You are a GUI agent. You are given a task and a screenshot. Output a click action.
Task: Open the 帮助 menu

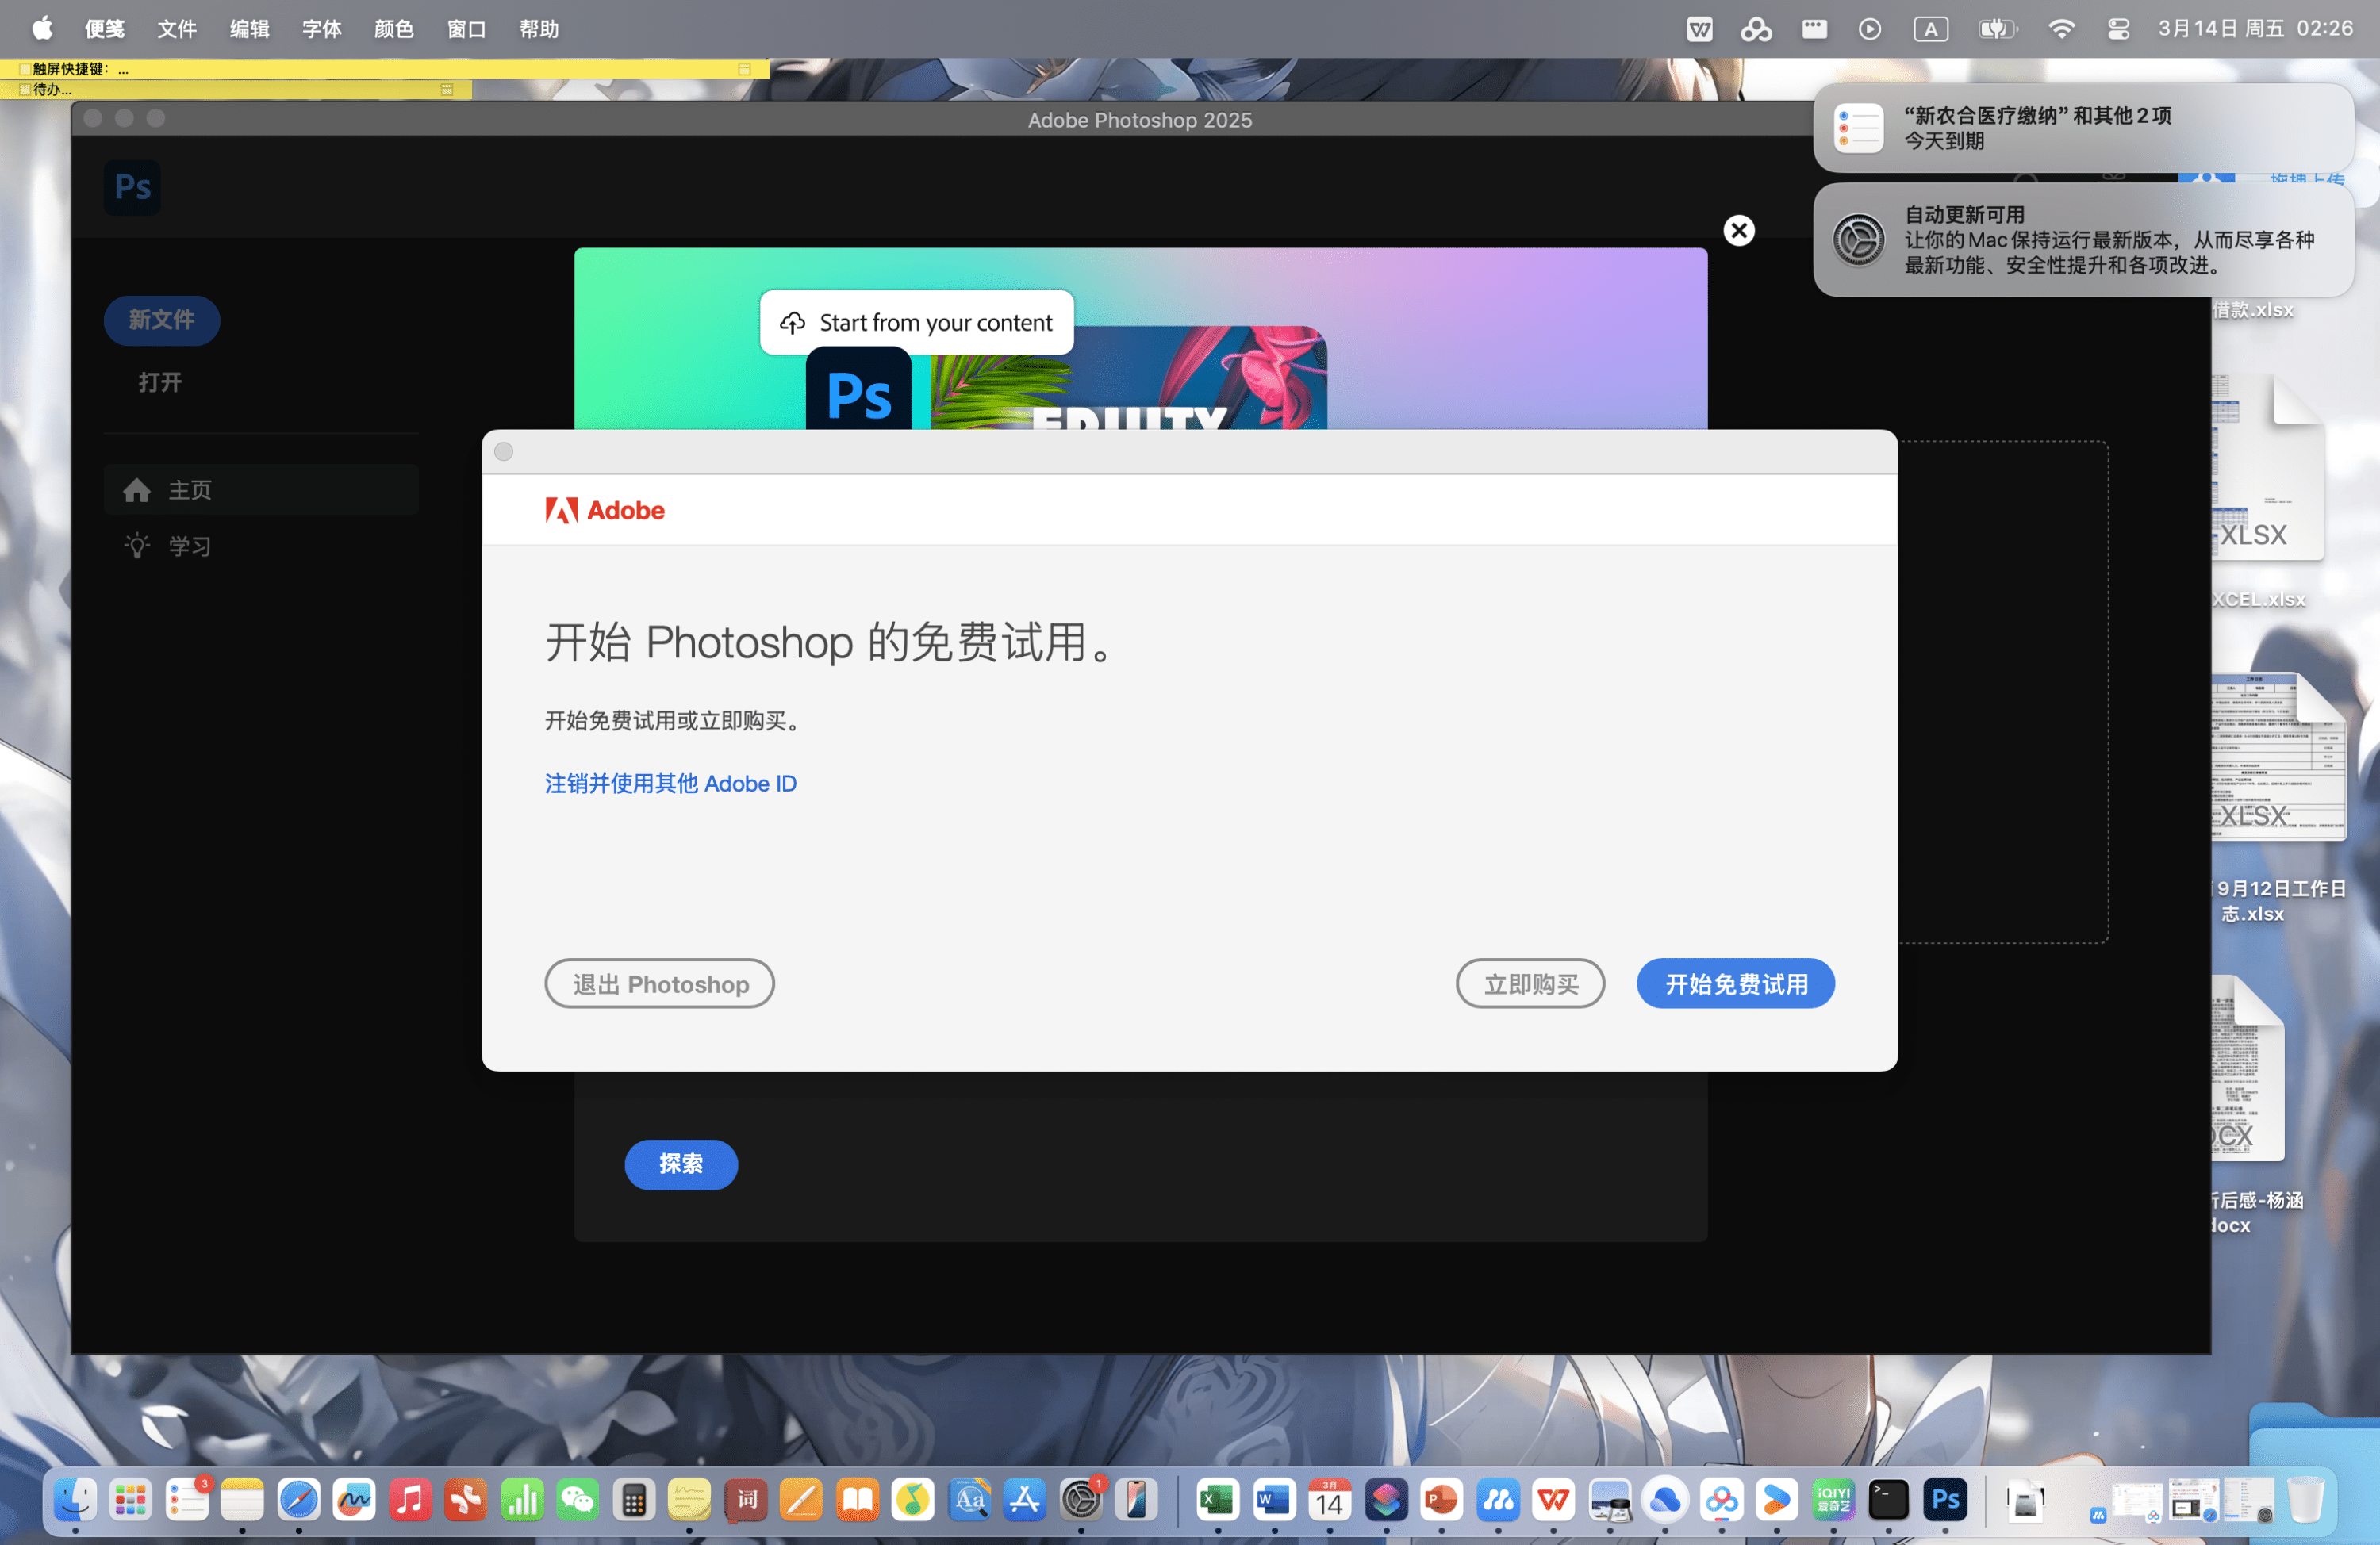pyautogui.click(x=539, y=29)
